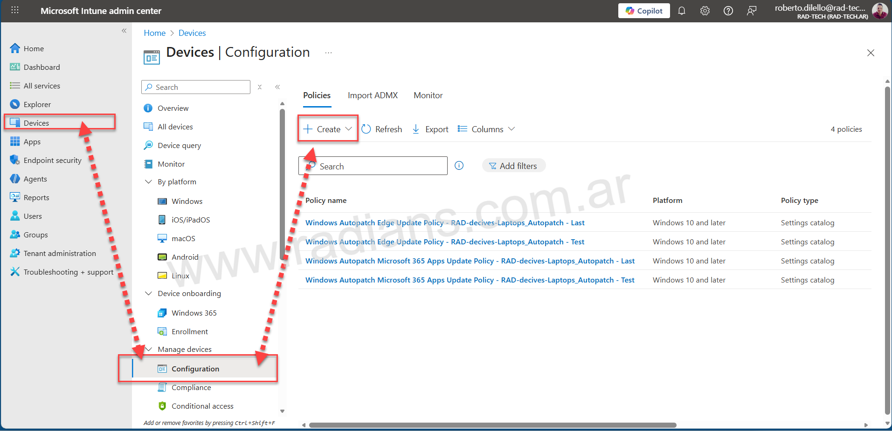Open the Settings gear in header
This screenshot has height=431, width=892.
pyautogui.click(x=705, y=11)
